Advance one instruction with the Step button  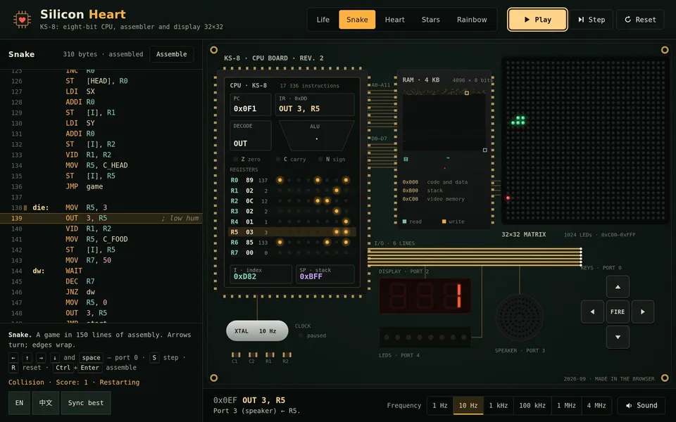pyautogui.click(x=591, y=20)
